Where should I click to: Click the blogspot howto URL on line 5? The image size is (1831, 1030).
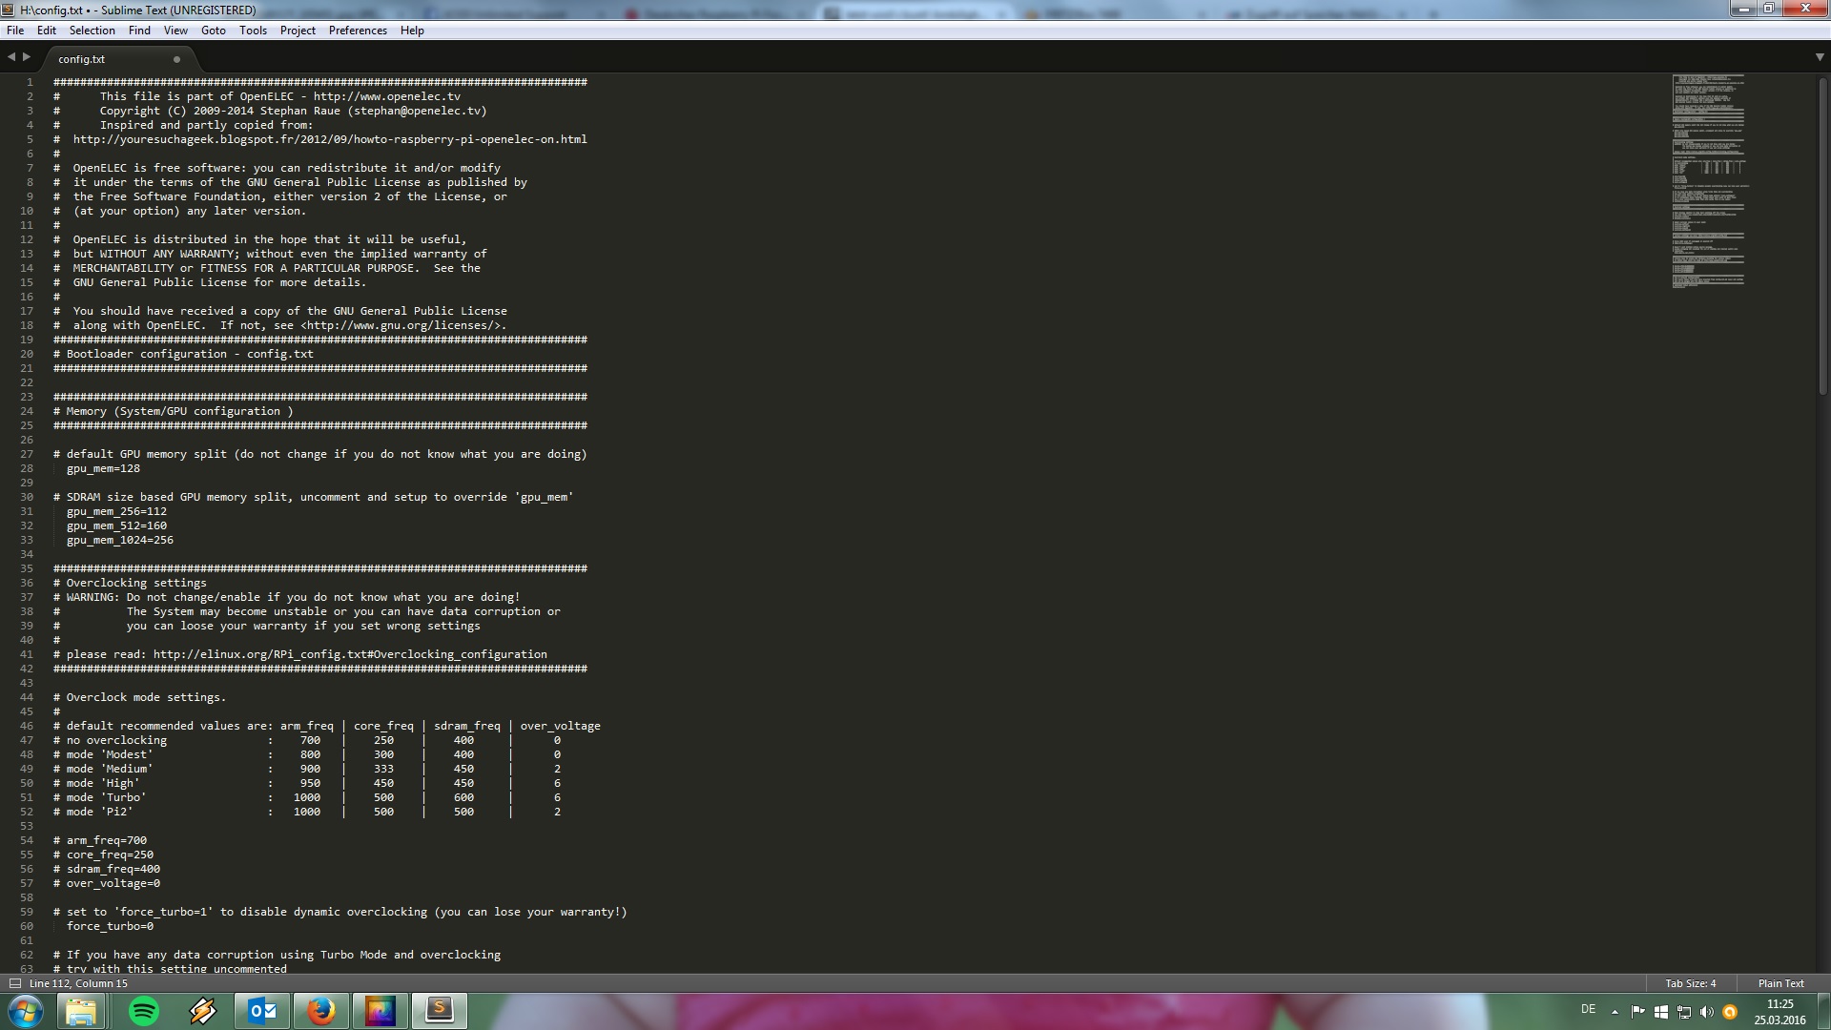pos(330,139)
